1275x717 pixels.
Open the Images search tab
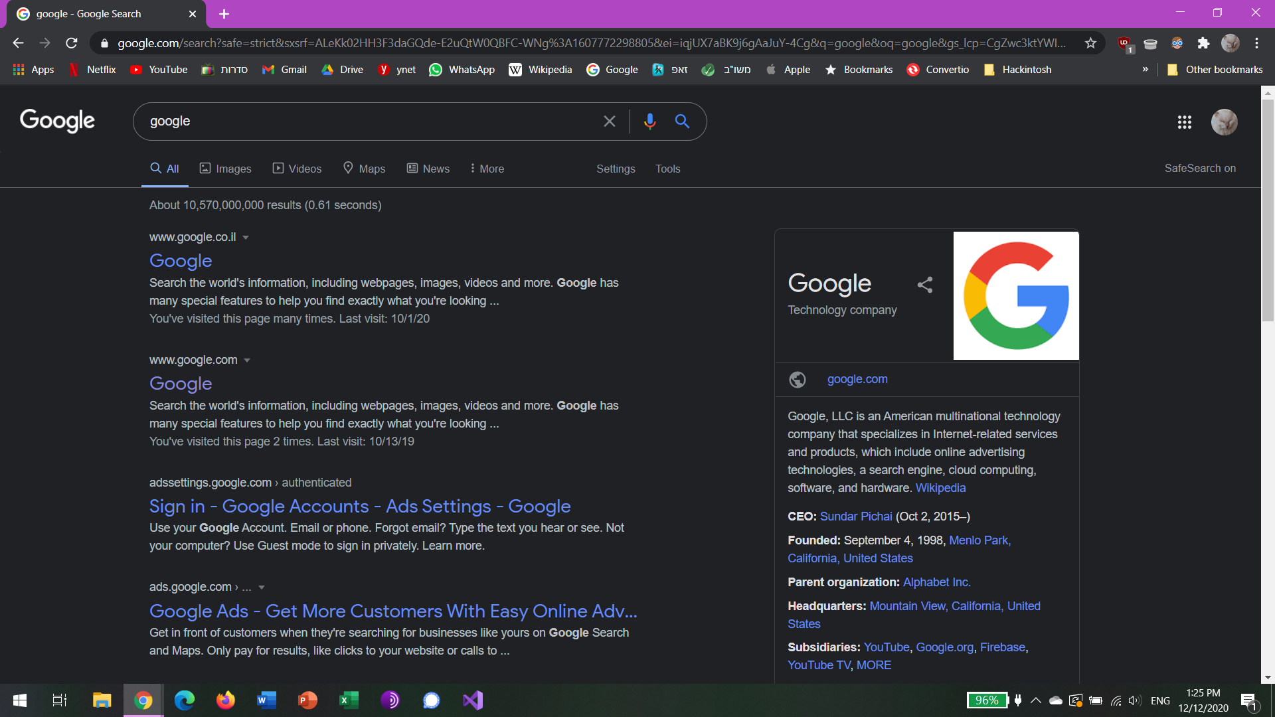pyautogui.click(x=225, y=169)
